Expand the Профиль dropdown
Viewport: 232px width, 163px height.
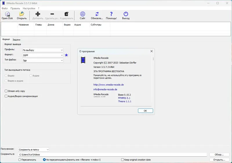pos(43,50)
